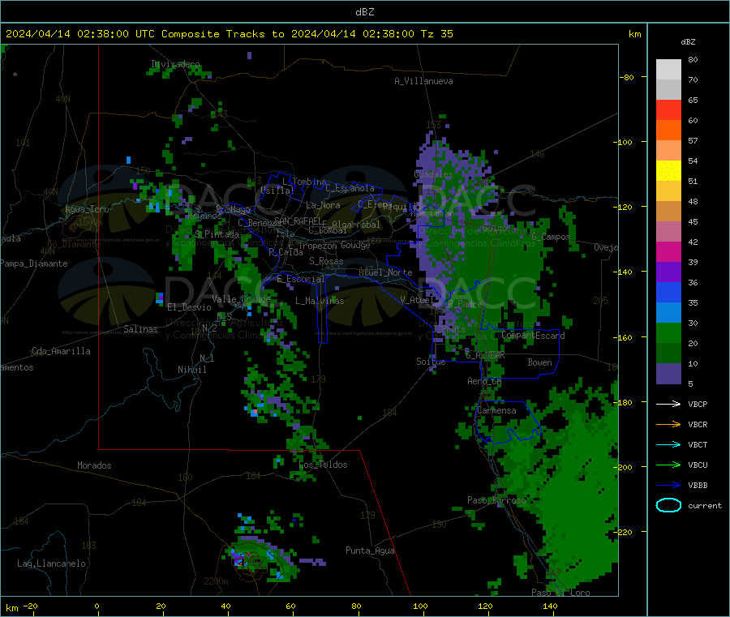The width and height of the screenshot is (730, 617).
Task: Click the Divisadero map label
Action: [175, 64]
